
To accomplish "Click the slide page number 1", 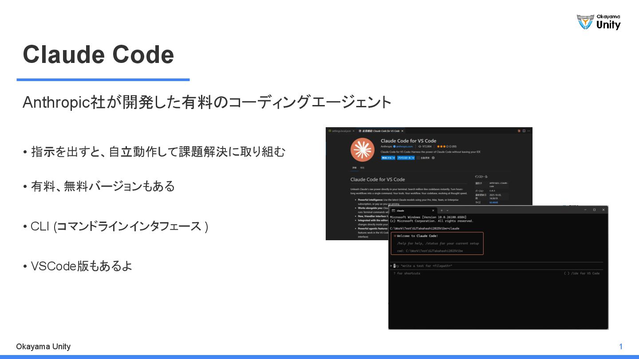I will 621,347.
